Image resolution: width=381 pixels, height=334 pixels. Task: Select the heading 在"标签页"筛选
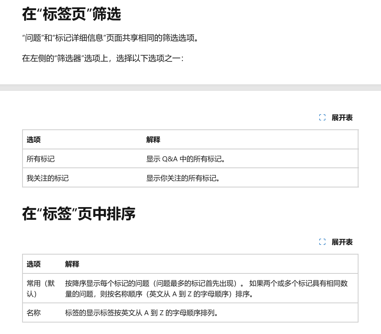tap(72, 14)
